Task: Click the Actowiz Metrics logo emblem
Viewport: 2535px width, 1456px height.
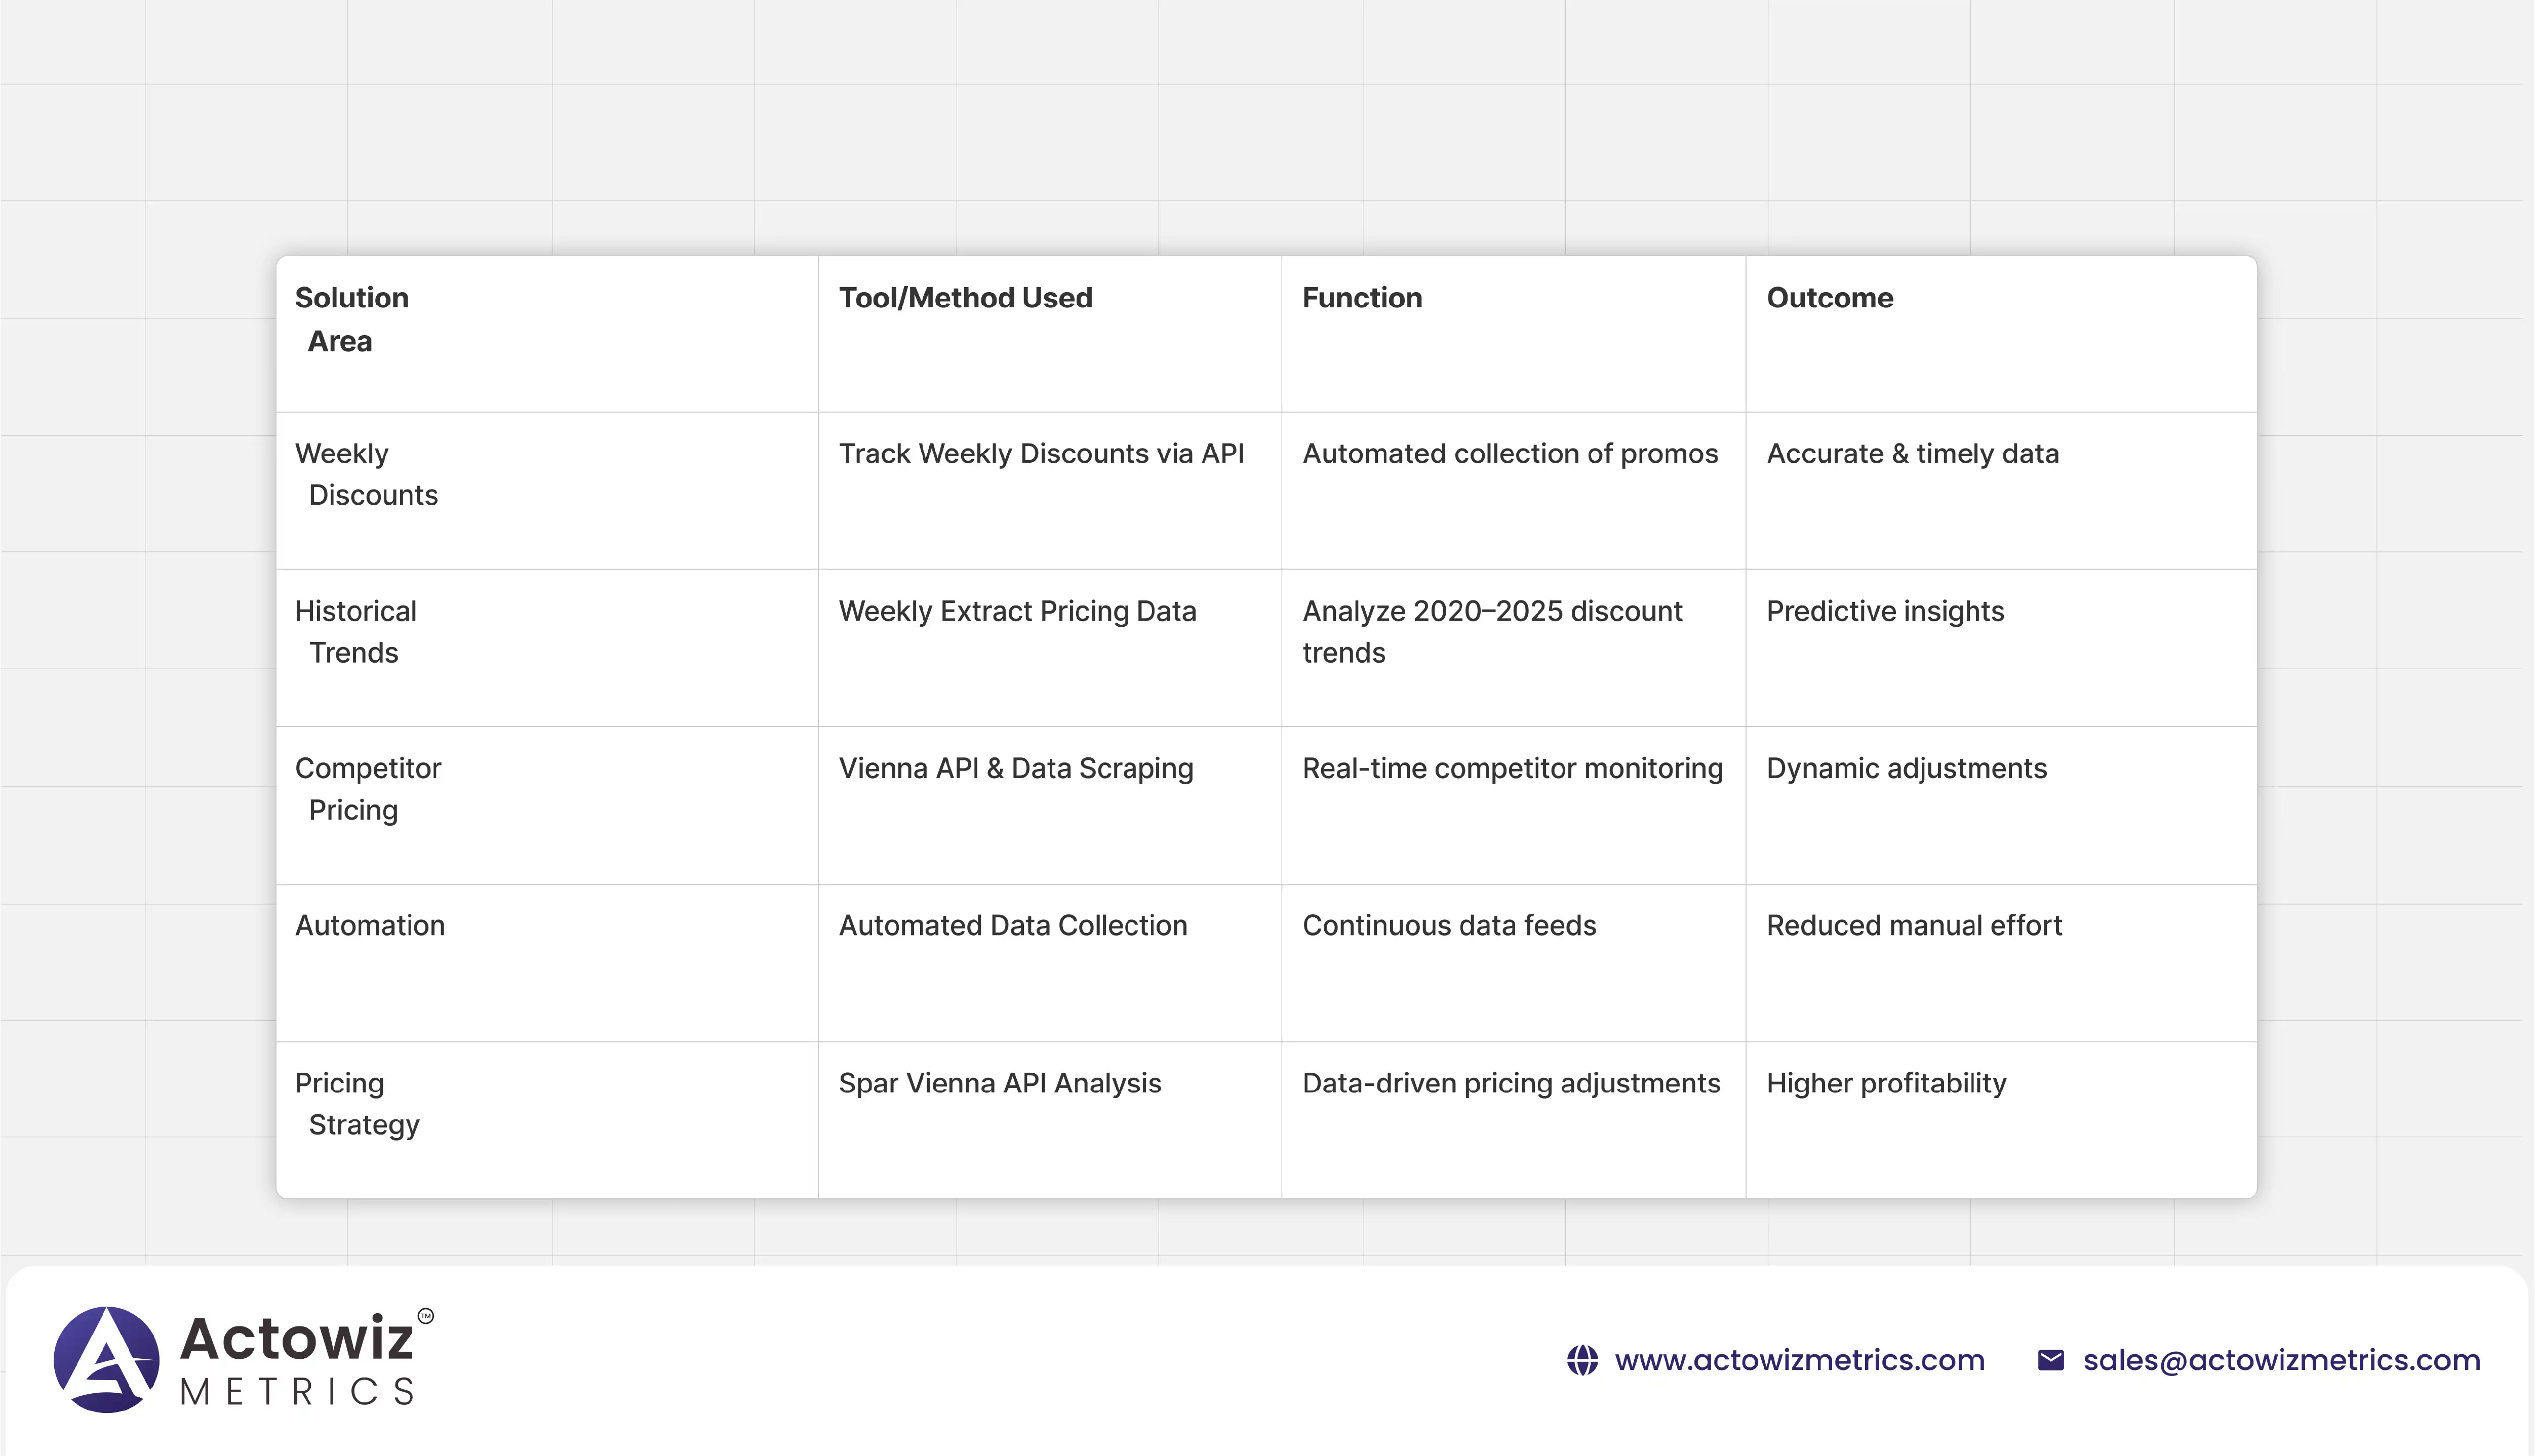Action: coord(106,1359)
